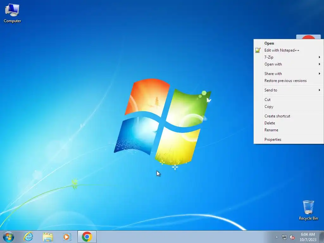The height and width of the screenshot is (243, 324).
Task: Switch to Google Chrome in the taskbar
Action: coord(87,237)
